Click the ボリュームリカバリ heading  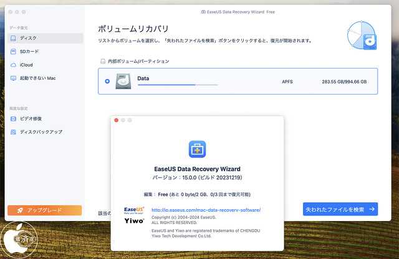133,29
